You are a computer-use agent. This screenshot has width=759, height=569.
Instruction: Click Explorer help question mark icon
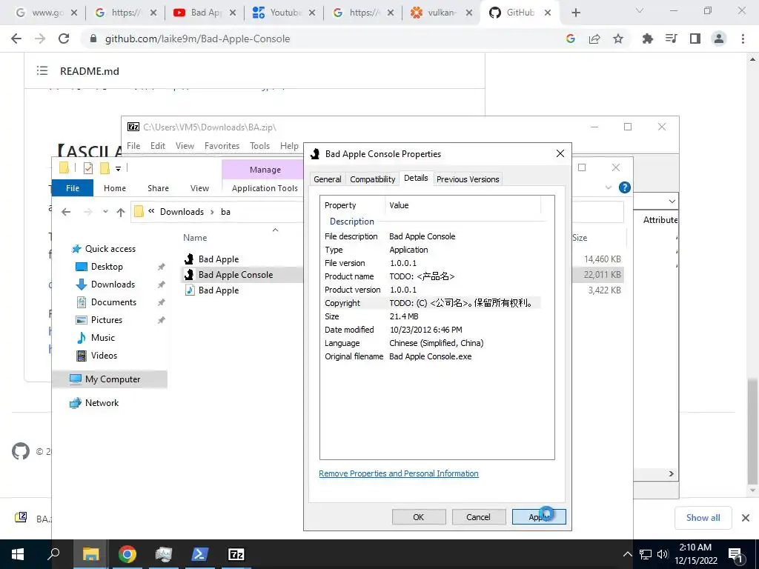624,187
